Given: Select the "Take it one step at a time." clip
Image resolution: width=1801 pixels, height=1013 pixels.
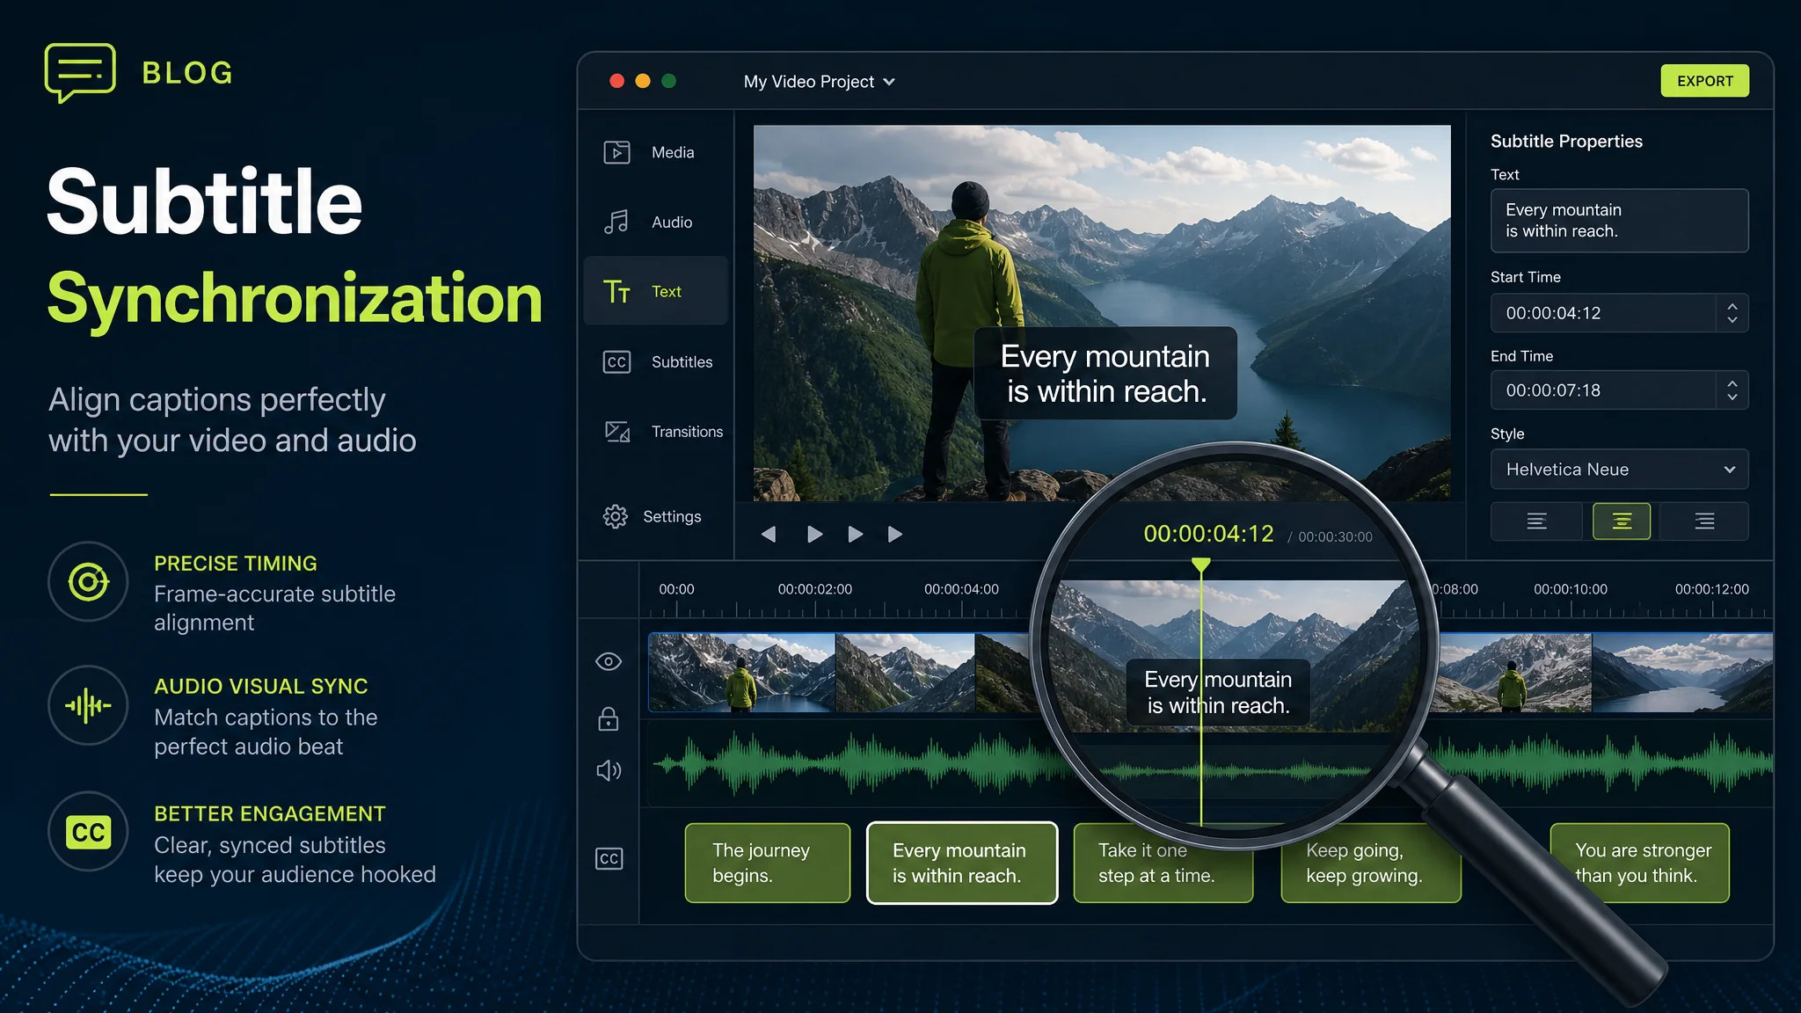Looking at the screenshot, I should point(1163,863).
